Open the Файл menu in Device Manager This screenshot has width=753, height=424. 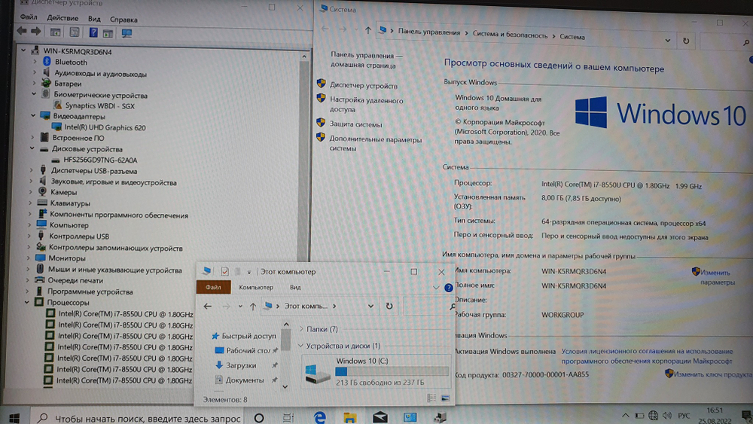coord(29,17)
